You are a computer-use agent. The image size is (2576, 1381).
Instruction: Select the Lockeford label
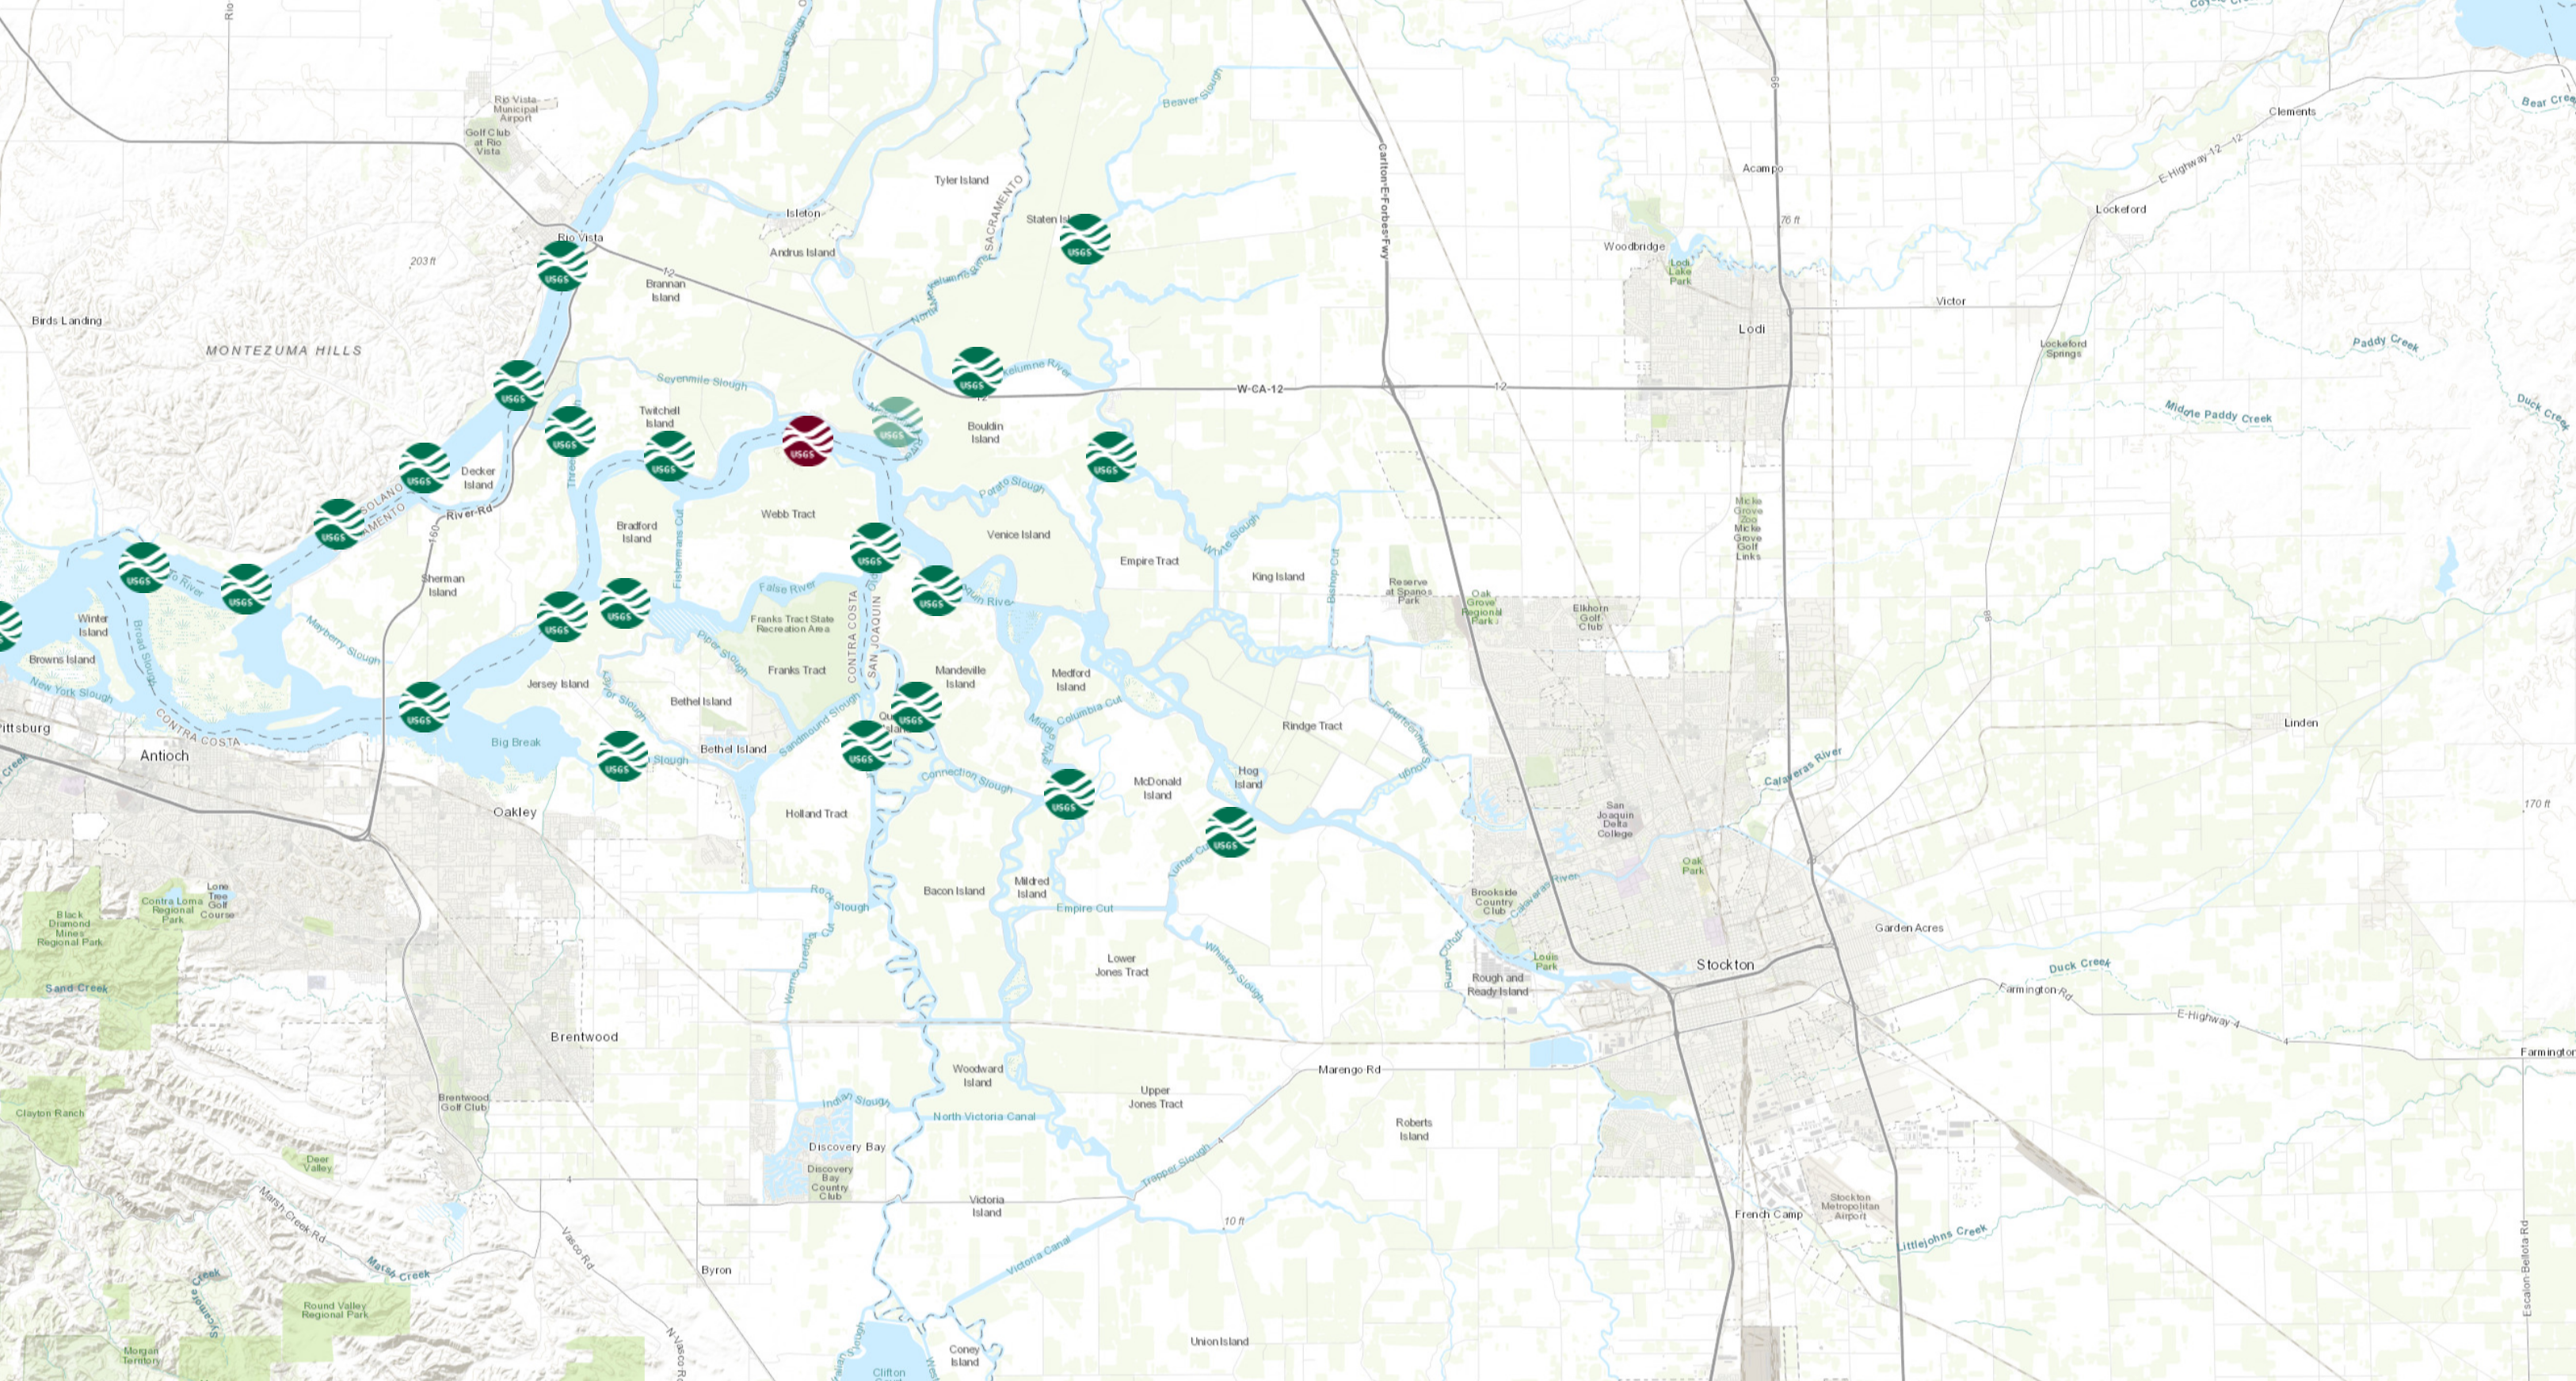(2121, 210)
